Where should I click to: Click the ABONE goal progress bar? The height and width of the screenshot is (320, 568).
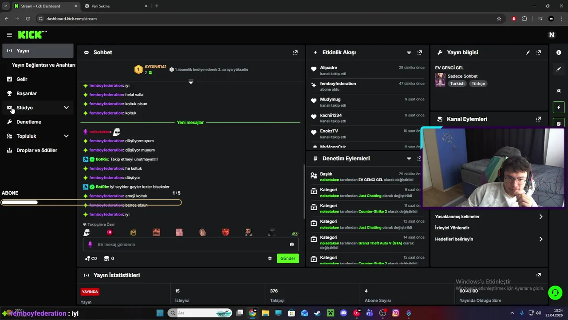(91, 203)
